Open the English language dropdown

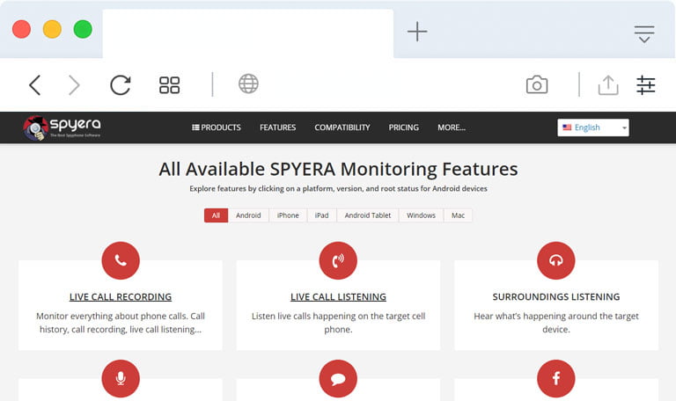[x=592, y=128]
